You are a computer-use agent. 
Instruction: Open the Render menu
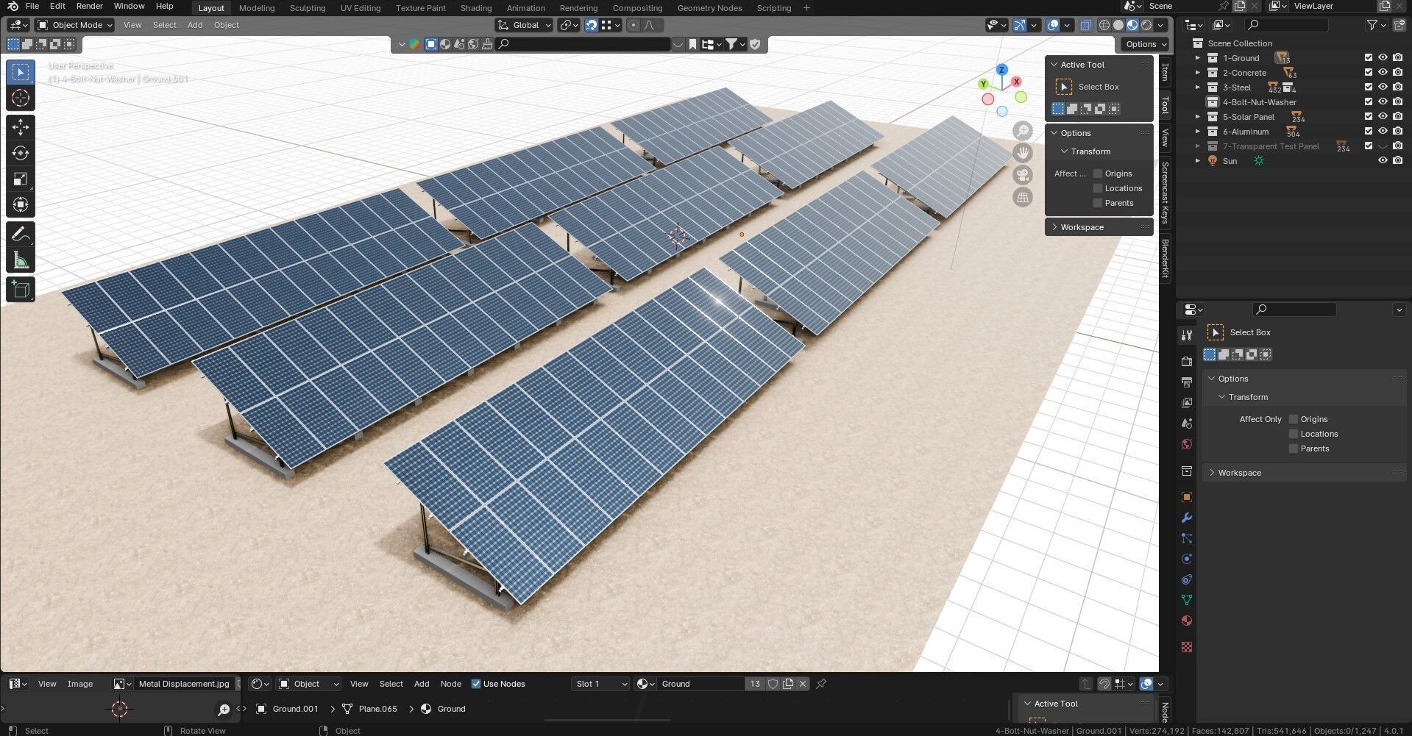[x=90, y=6]
